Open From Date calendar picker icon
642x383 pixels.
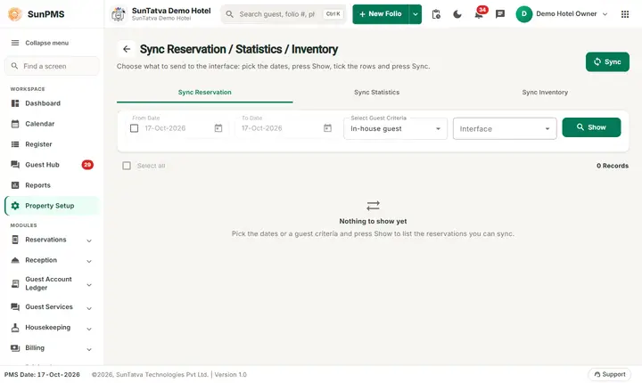218,128
